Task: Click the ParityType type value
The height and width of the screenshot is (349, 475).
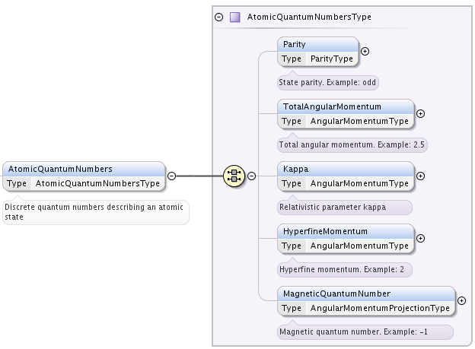Action: pyautogui.click(x=332, y=59)
